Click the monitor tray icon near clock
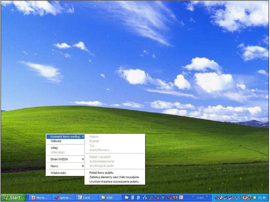 (250, 198)
